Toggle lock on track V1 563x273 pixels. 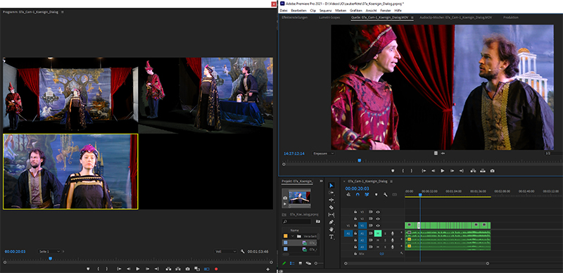click(355, 225)
